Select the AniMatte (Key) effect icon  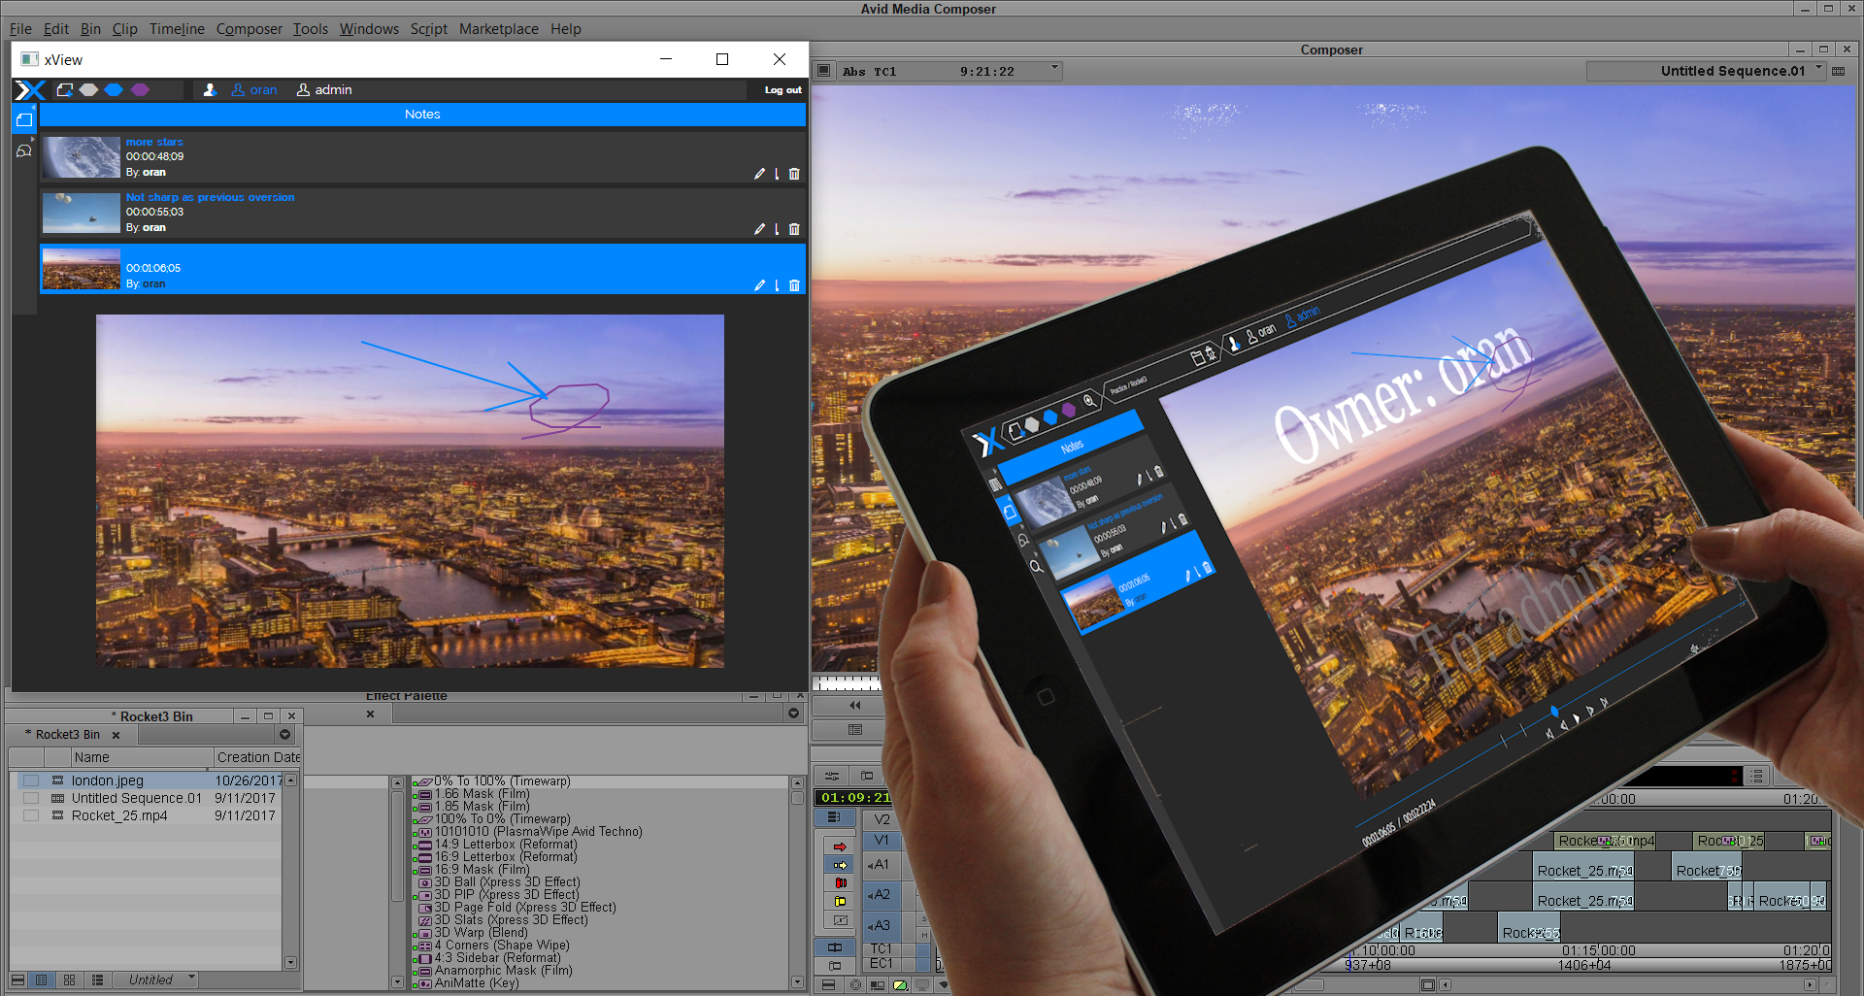click(423, 983)
